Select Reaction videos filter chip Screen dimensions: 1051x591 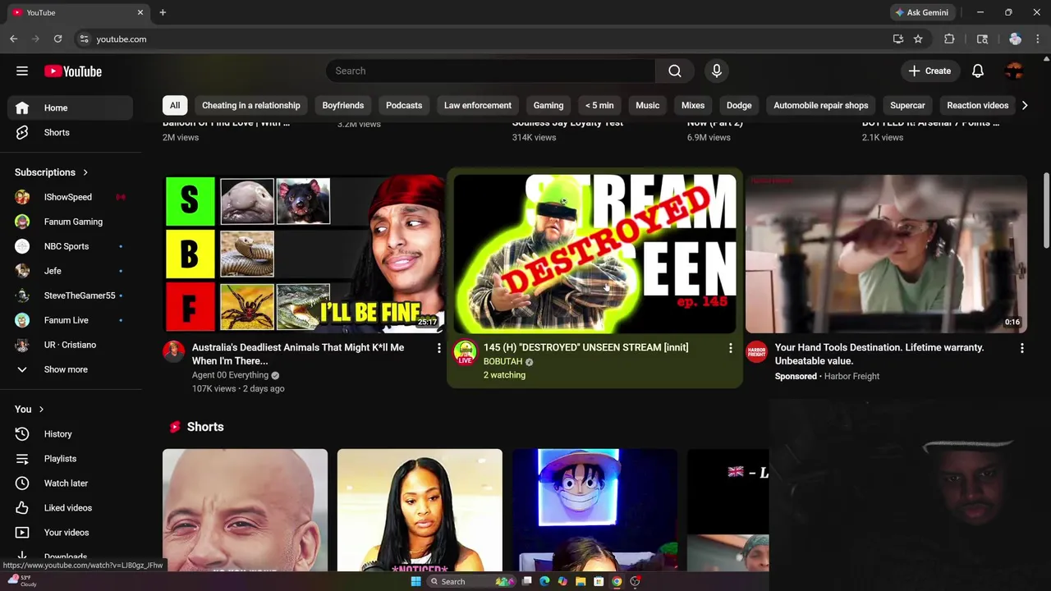[x=978, y=105]
